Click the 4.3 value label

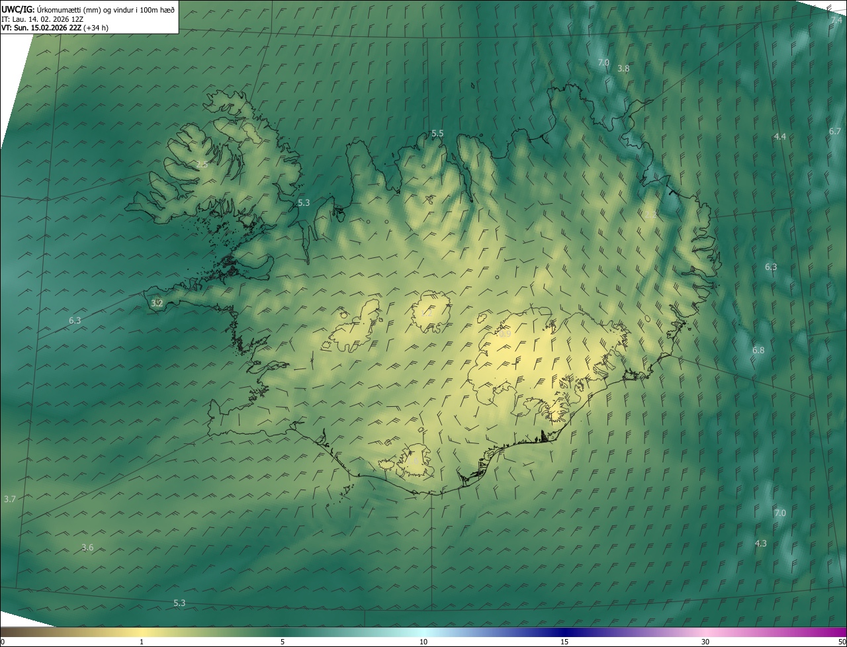[761, 544]
